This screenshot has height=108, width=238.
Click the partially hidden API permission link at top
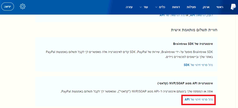[186, 15]
